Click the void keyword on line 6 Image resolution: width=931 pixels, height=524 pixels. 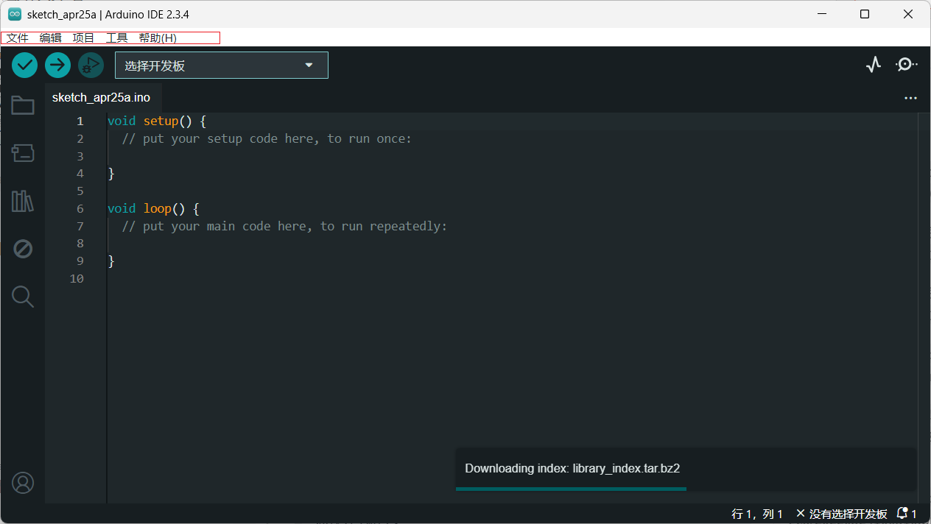click(x=122, y=208)
